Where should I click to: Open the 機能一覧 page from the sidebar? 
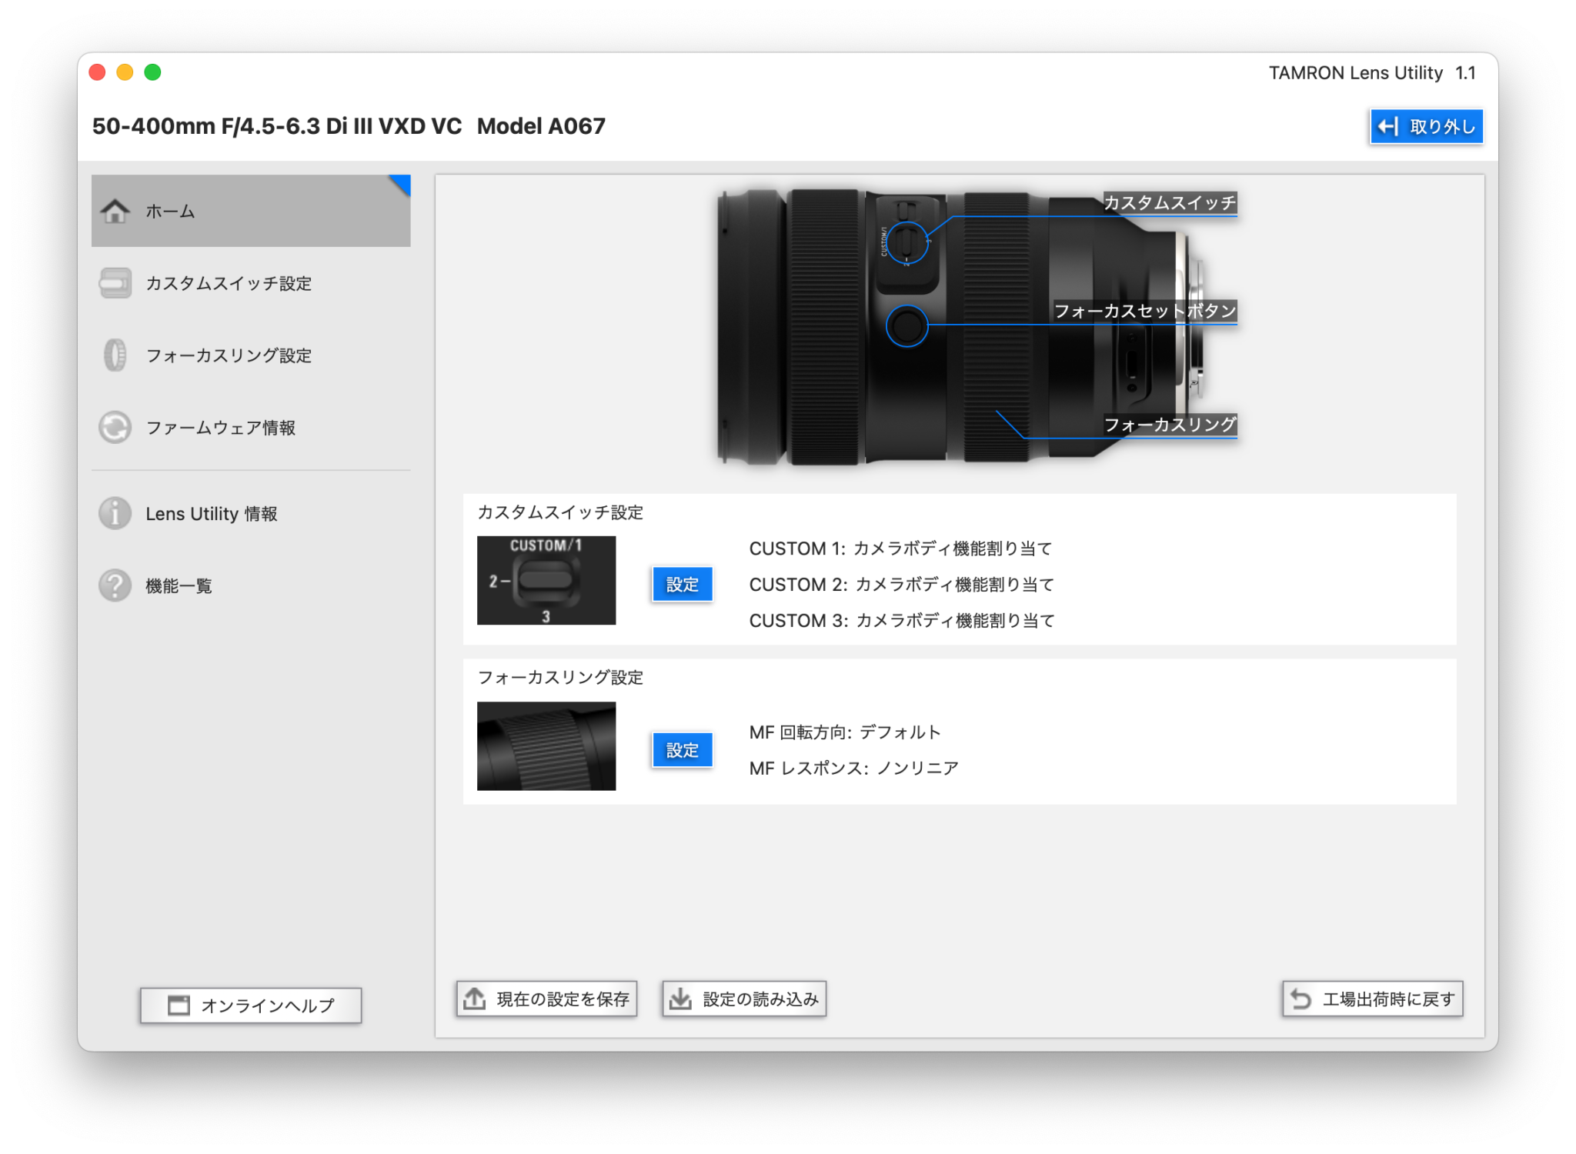point(179,585)
